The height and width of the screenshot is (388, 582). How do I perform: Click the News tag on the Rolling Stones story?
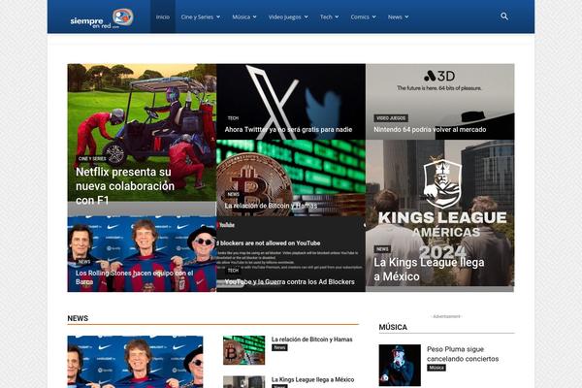(84, 262)
